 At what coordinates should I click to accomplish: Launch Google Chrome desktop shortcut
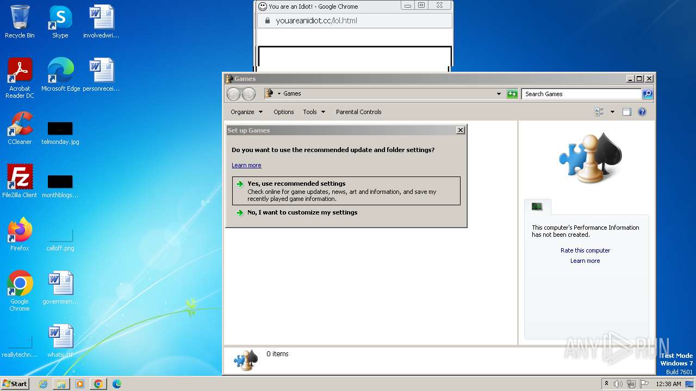tap(20, 291)
